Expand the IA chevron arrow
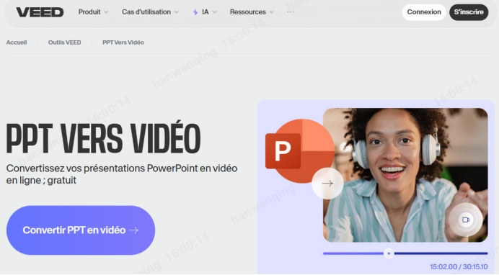Viewport: 499px width, 275px height. pos(214,12)
